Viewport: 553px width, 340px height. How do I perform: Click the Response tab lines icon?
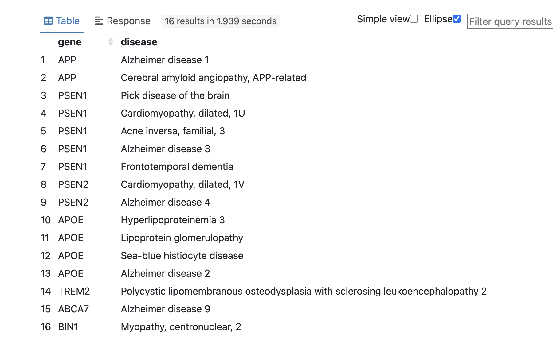coord(99,21)
